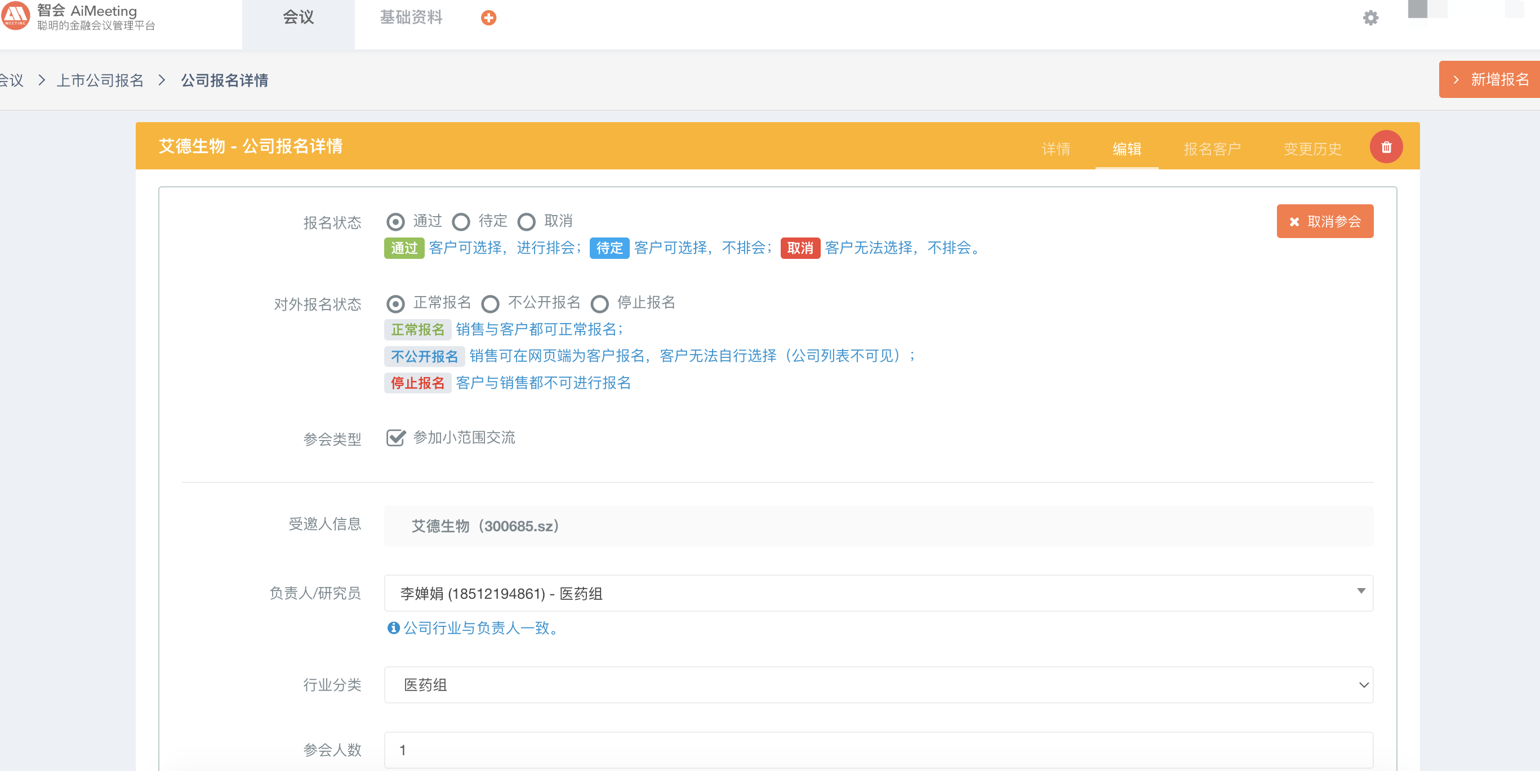Open the 负责人/研究员 dropdown
Screen dimensions: 1540x771
pos(878,593)
